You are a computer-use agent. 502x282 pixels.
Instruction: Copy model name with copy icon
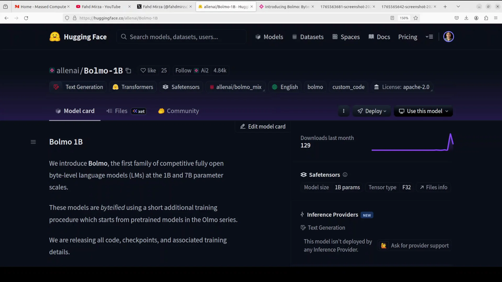click(128, 71)
